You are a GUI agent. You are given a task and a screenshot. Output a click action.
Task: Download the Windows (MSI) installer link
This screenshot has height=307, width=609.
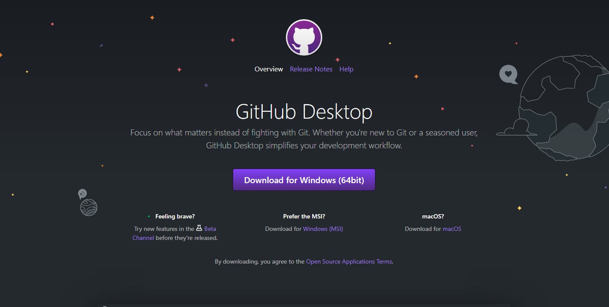click(x=323, y=229)
